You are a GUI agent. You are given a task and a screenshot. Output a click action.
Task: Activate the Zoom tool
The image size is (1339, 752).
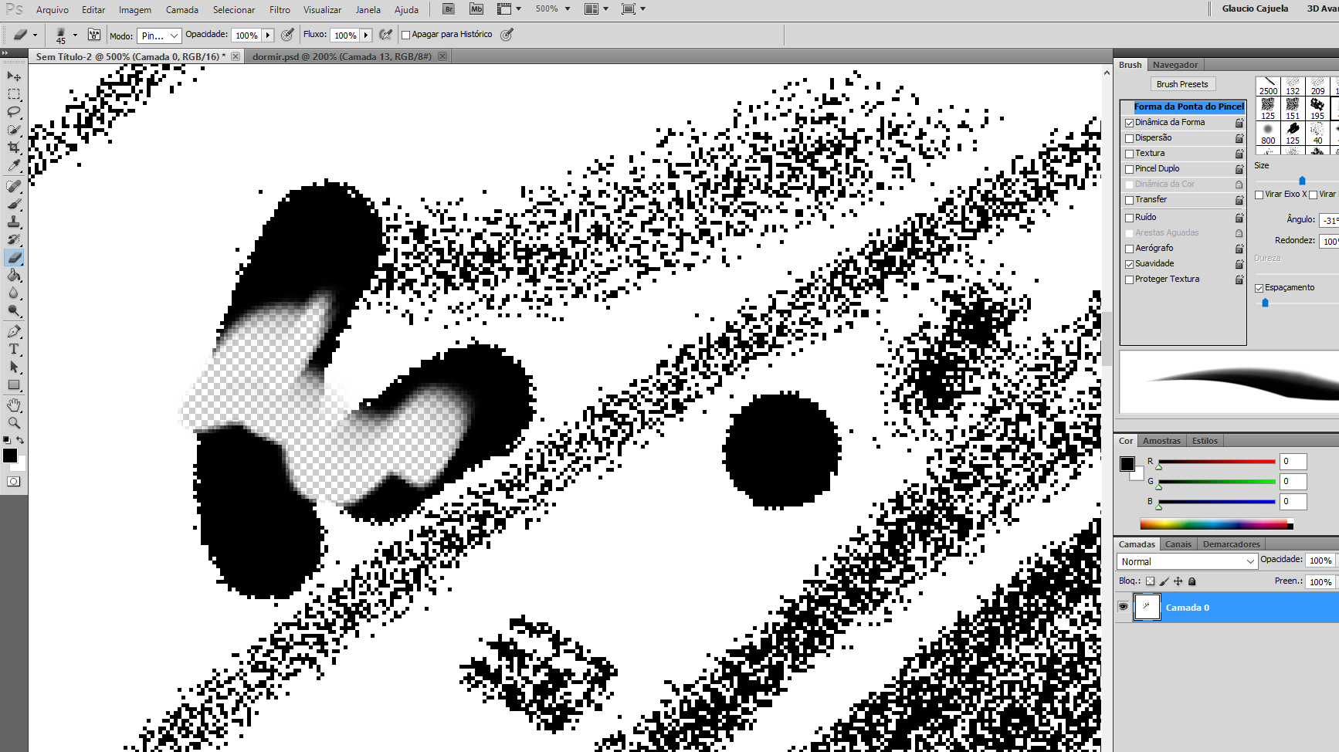pos(13,423)
